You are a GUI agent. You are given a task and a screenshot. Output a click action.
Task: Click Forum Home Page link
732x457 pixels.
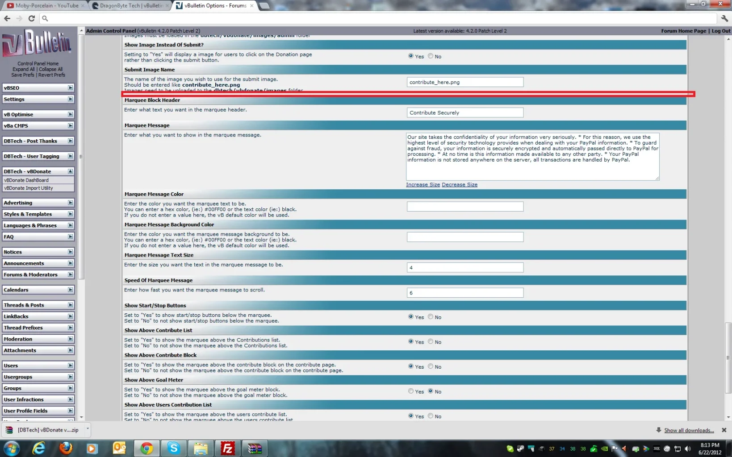click(683, 31)
